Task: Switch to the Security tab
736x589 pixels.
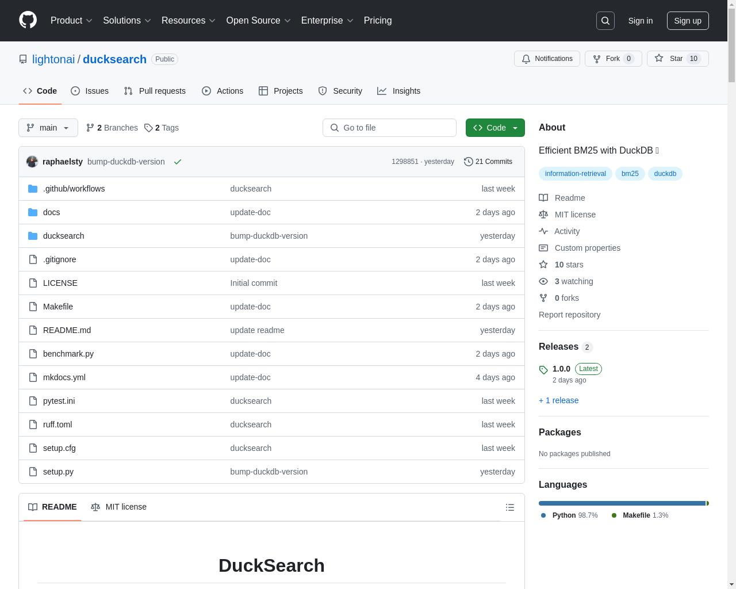Action: 340,91
